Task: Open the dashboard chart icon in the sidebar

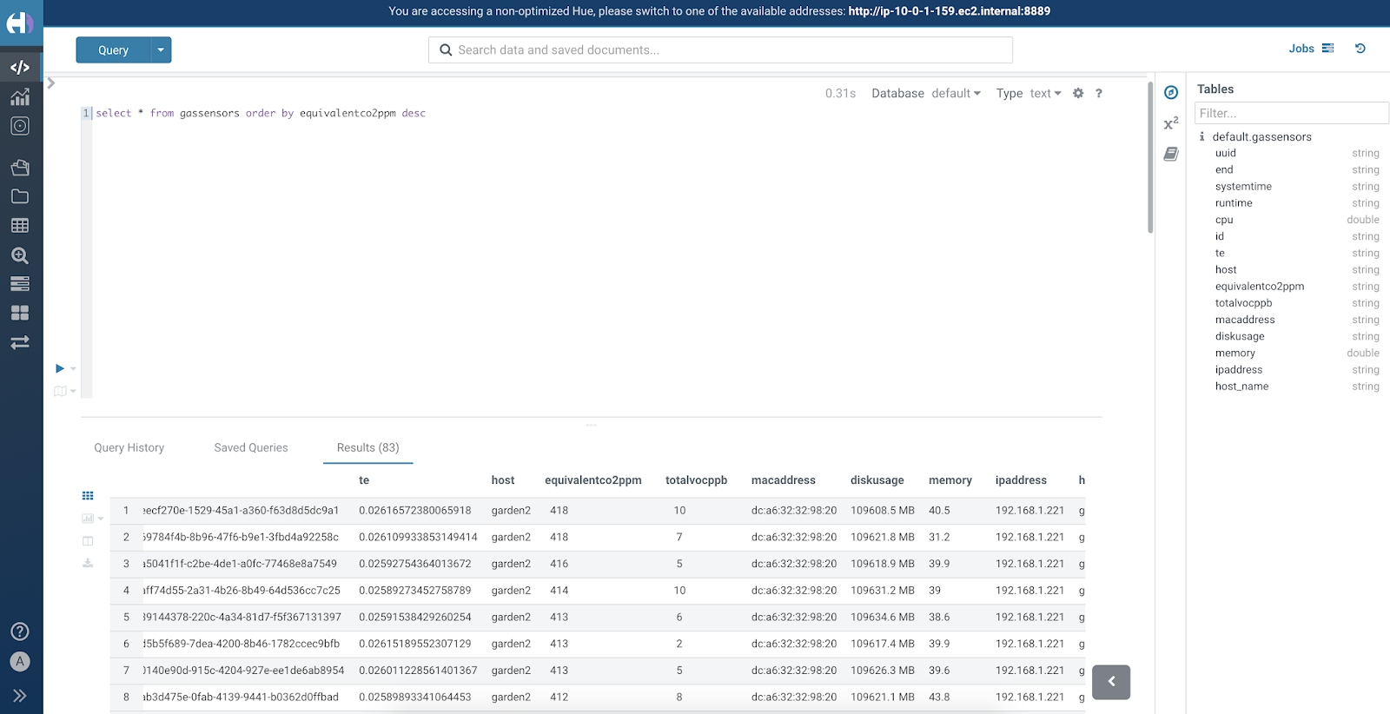Action: [20, 96]
